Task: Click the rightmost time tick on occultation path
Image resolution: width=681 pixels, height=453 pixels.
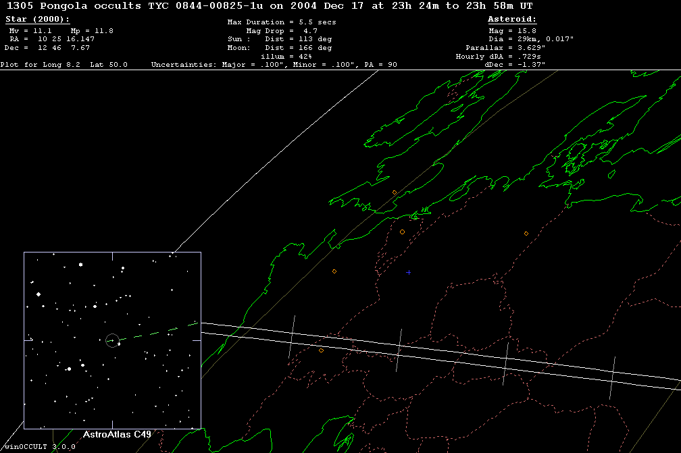Action: (x=613, y=378)
